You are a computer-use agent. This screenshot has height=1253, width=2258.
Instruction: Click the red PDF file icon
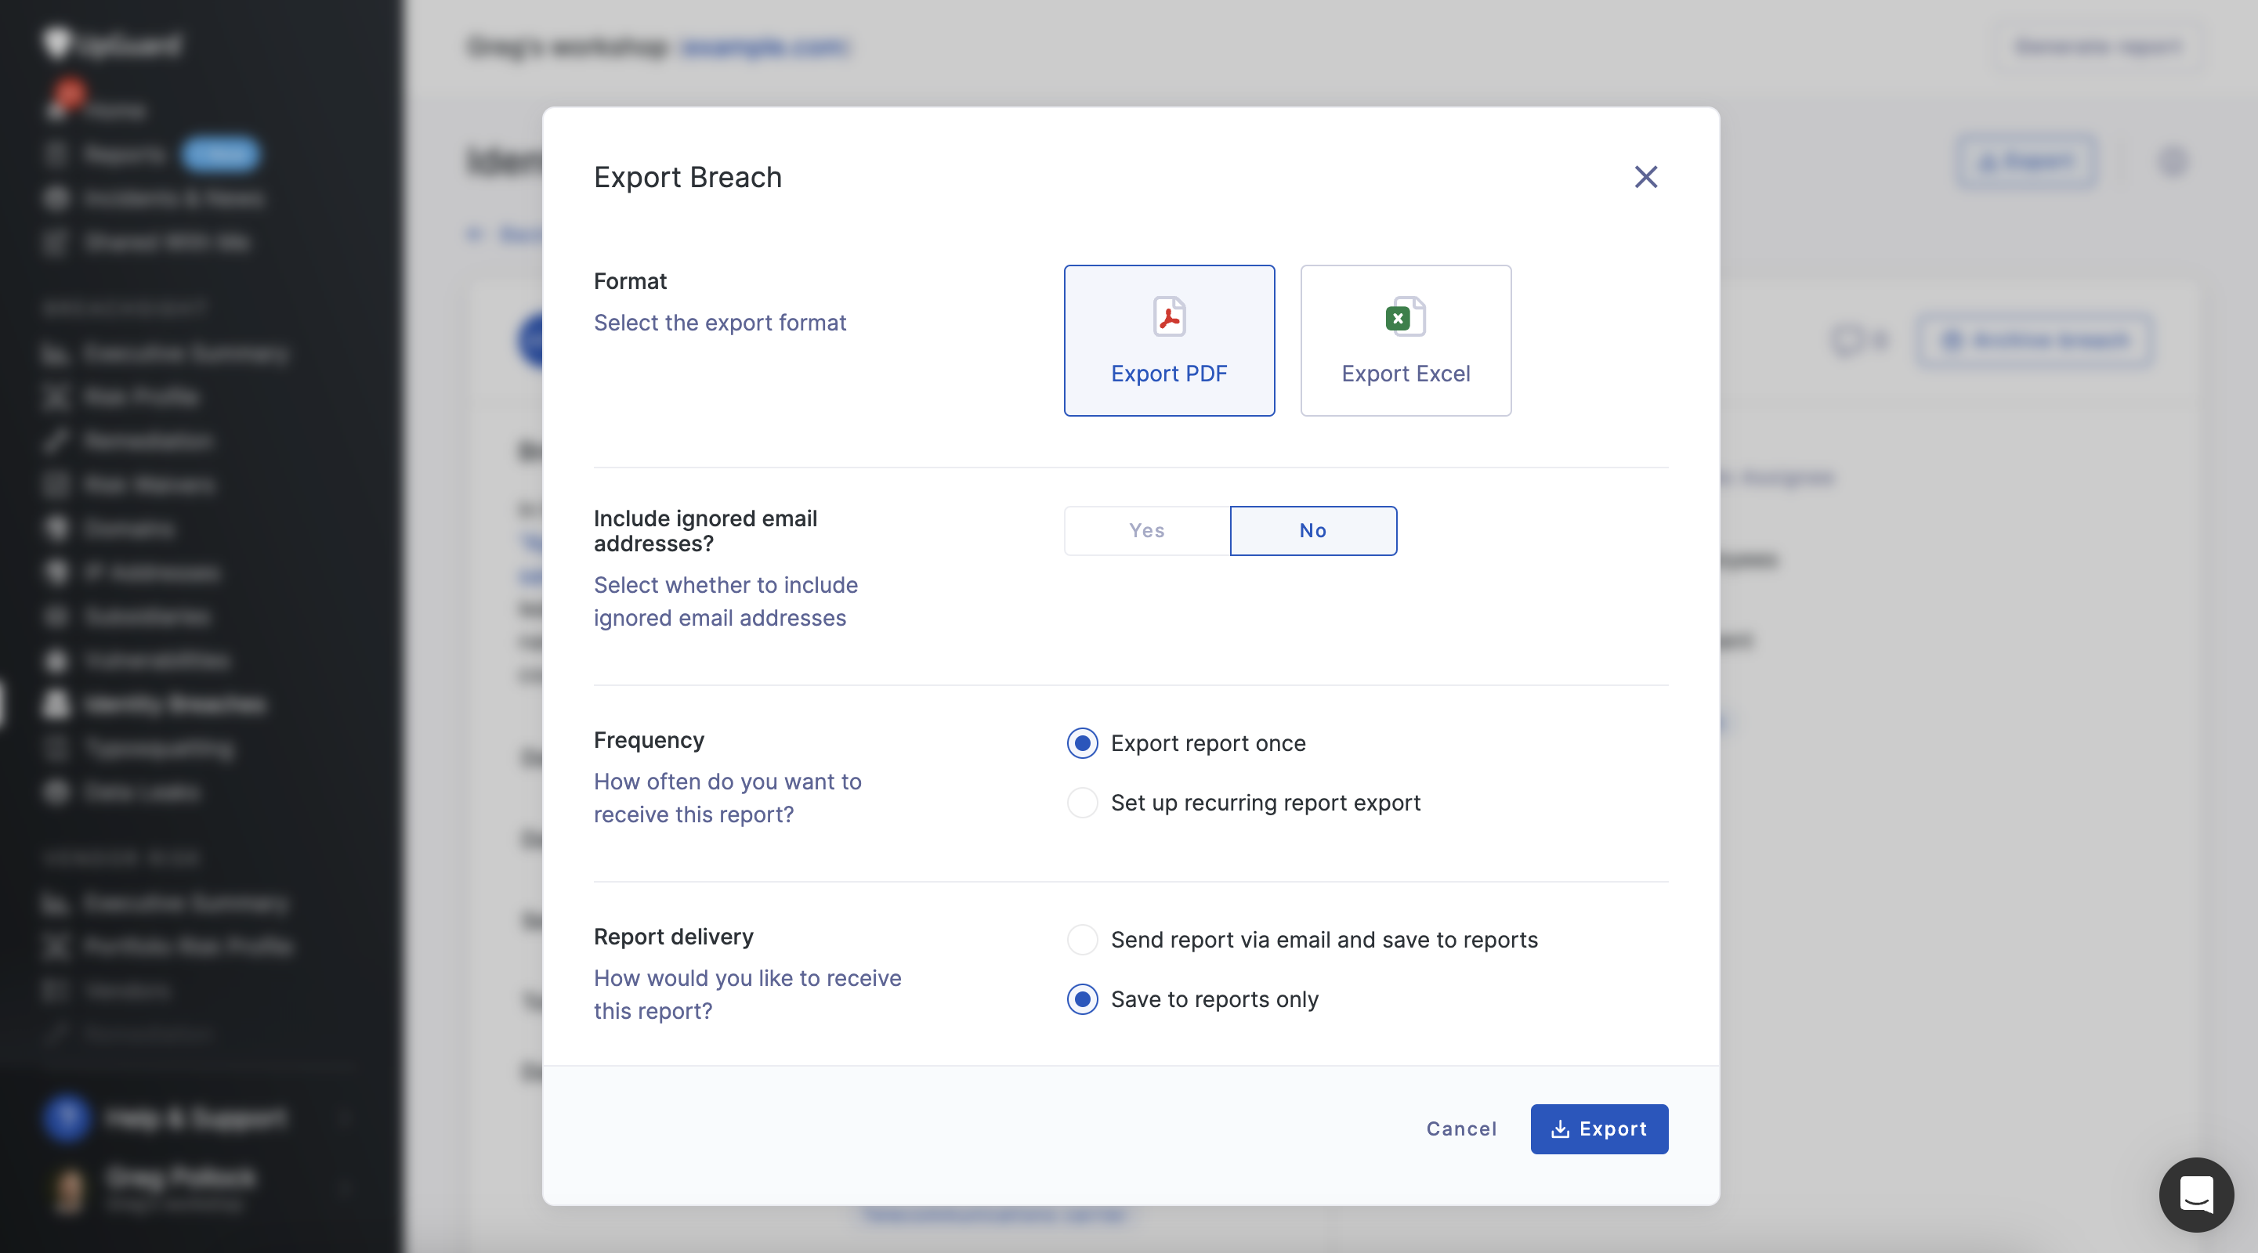click(x=1169, y=316)
